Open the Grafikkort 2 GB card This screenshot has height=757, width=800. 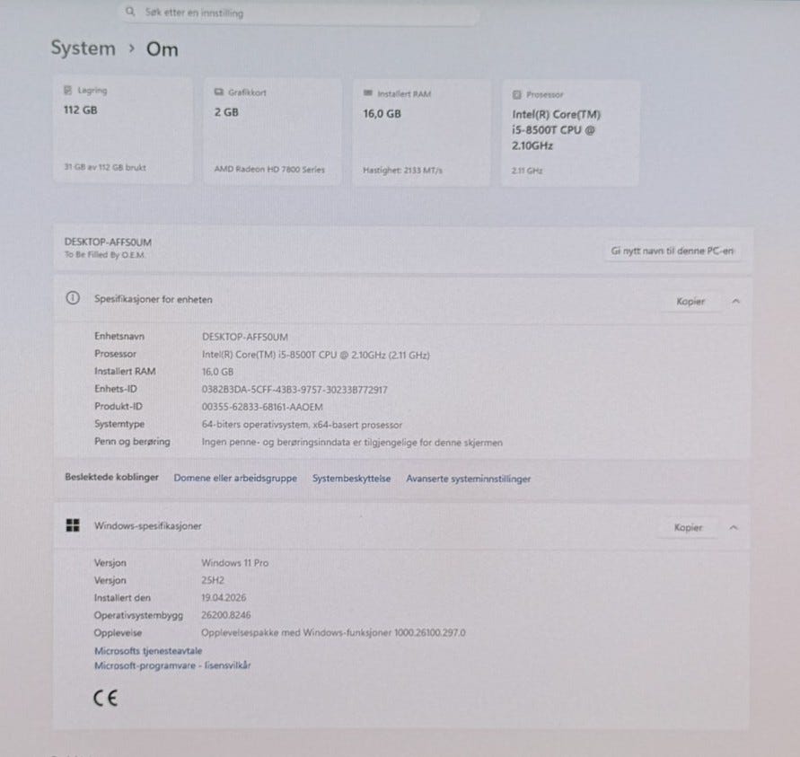(x=272, y=131)
